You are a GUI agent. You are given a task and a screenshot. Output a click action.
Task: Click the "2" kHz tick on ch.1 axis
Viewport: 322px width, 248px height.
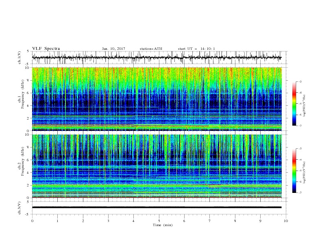coord(28,118)
